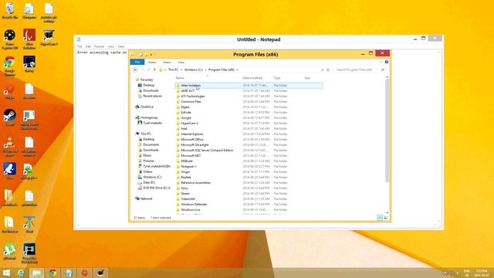Open the Recycle Bin desktop icon
494x278 pixels.
pyautogui.click(x=10, y=11)
